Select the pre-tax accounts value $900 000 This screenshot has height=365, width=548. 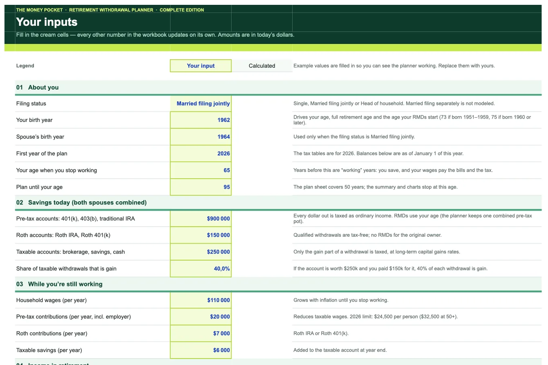click(x=201, y=219)
